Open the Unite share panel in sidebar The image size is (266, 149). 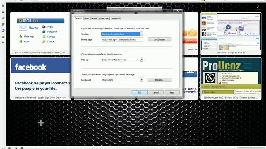click(x=3, y=18)
